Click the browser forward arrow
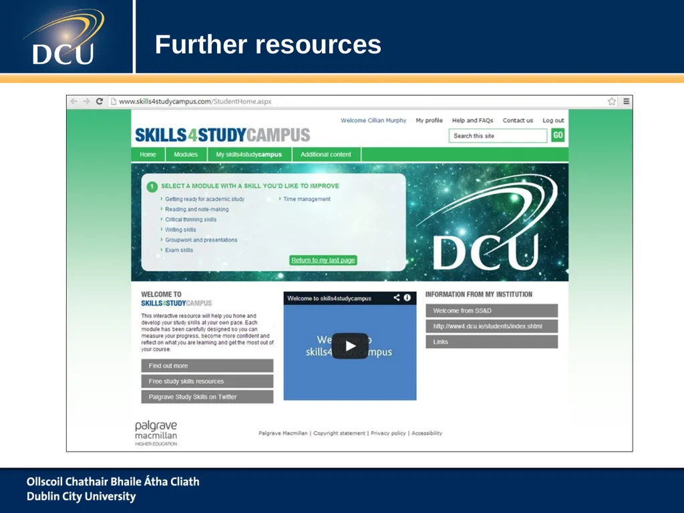The image size is (684, 513). coord(86,102)
